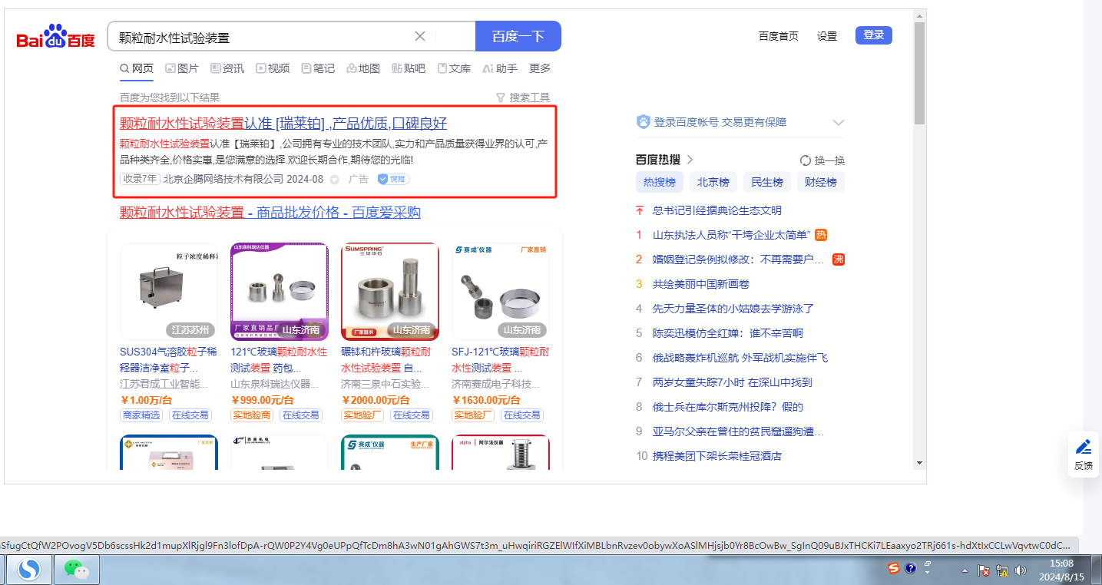Click 在线交易 under the ¥1630.00 product

(523, 415)
